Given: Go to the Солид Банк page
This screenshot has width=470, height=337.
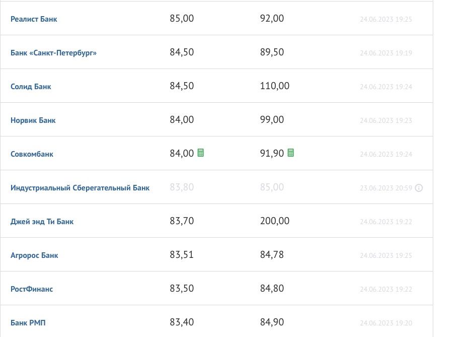Looking at the screenshot, I should tap(31, 87).
